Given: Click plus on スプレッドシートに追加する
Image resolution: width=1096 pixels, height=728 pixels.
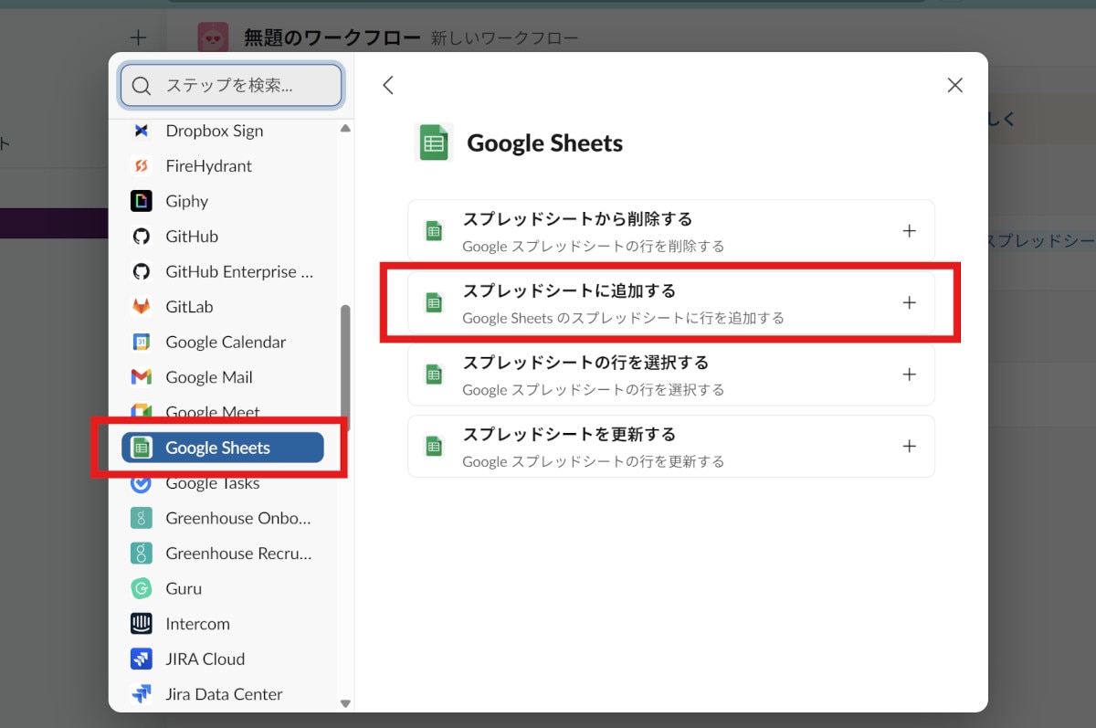Looking at the screenshot, I should pyautogui.click(x=909, y=303).
